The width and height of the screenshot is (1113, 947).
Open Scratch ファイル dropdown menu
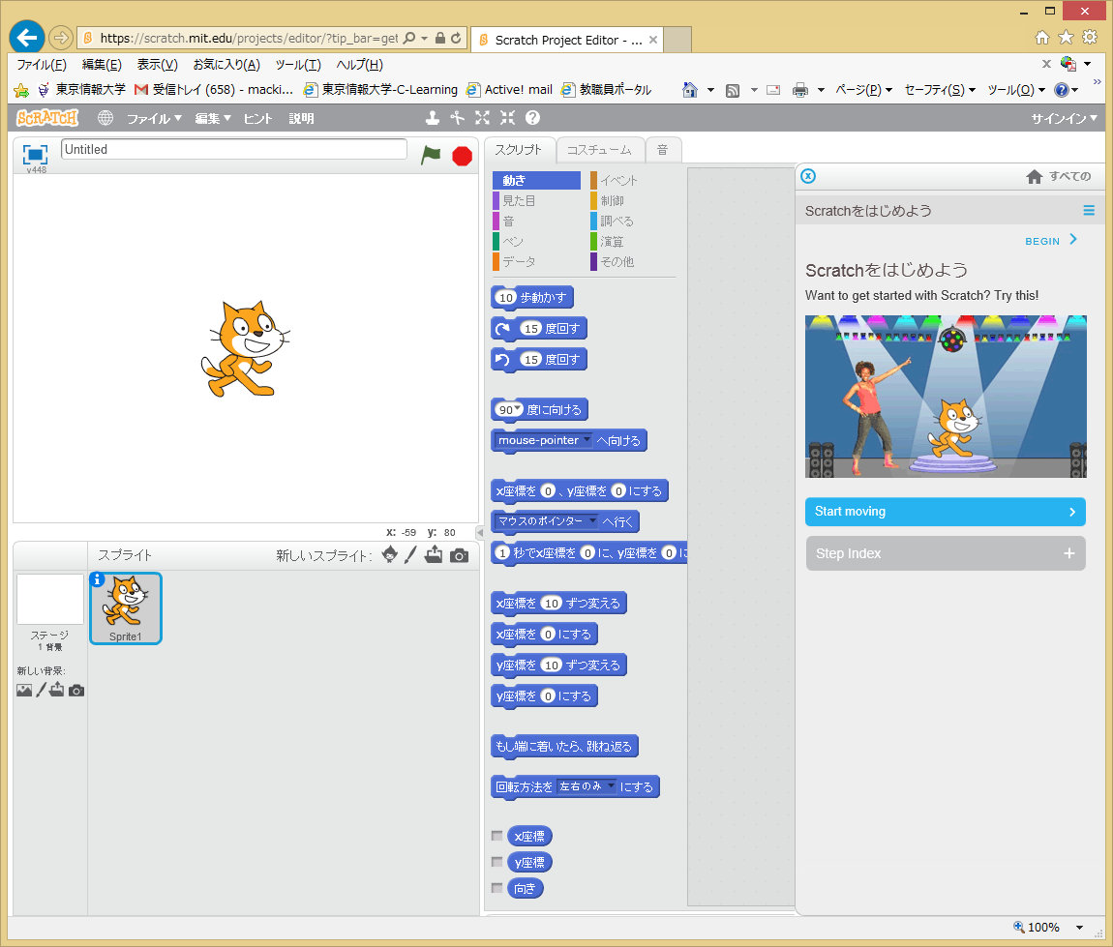coord(154,118)
